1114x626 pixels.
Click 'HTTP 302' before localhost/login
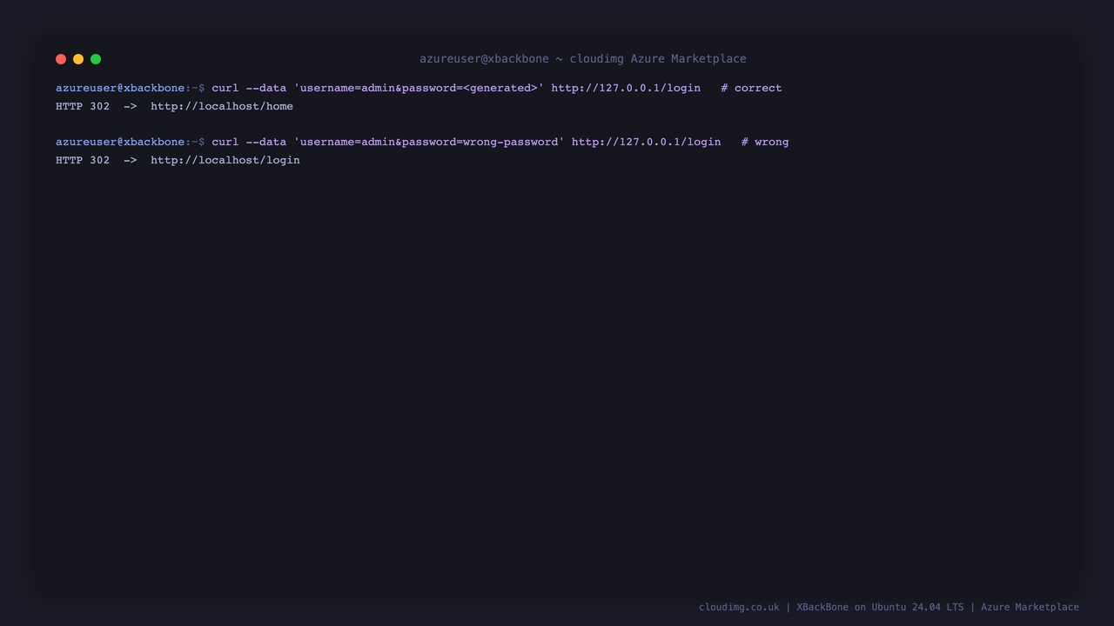(x=83, y=160)
